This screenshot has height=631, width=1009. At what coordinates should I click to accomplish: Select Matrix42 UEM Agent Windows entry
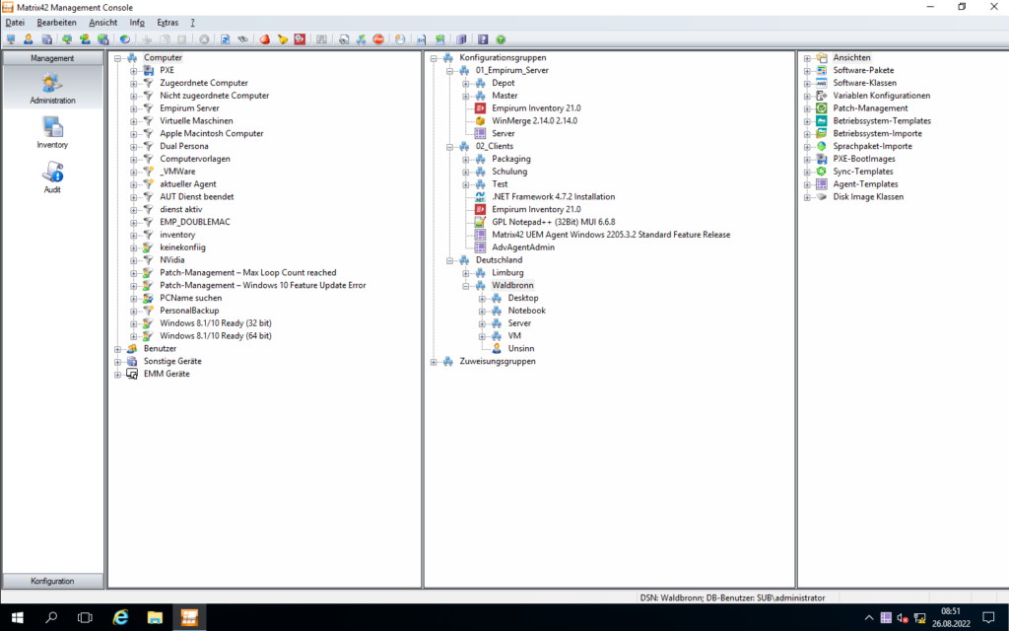coord(611,235)
